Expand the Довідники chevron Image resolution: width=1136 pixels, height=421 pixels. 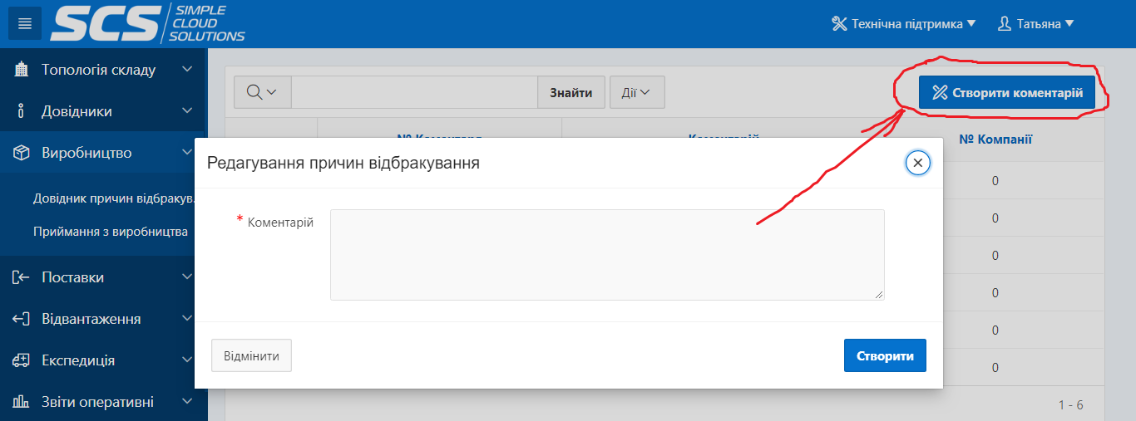187,111
